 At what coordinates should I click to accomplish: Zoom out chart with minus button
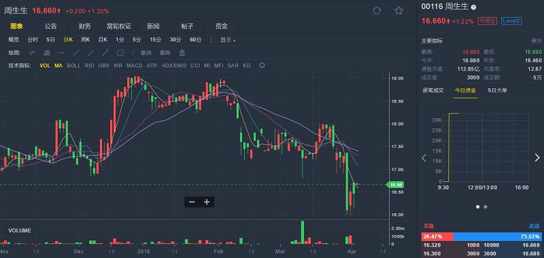click(192, 202)
